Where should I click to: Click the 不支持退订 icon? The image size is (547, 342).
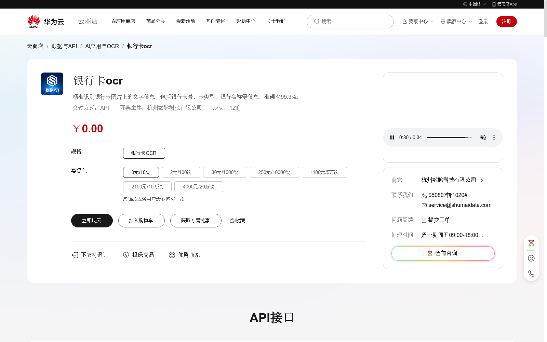75,255
